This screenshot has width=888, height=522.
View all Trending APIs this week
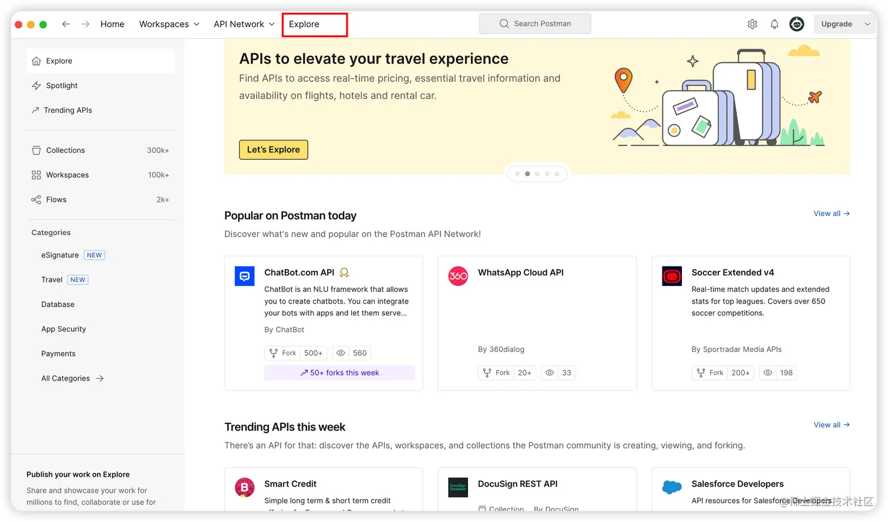point(832,425)
